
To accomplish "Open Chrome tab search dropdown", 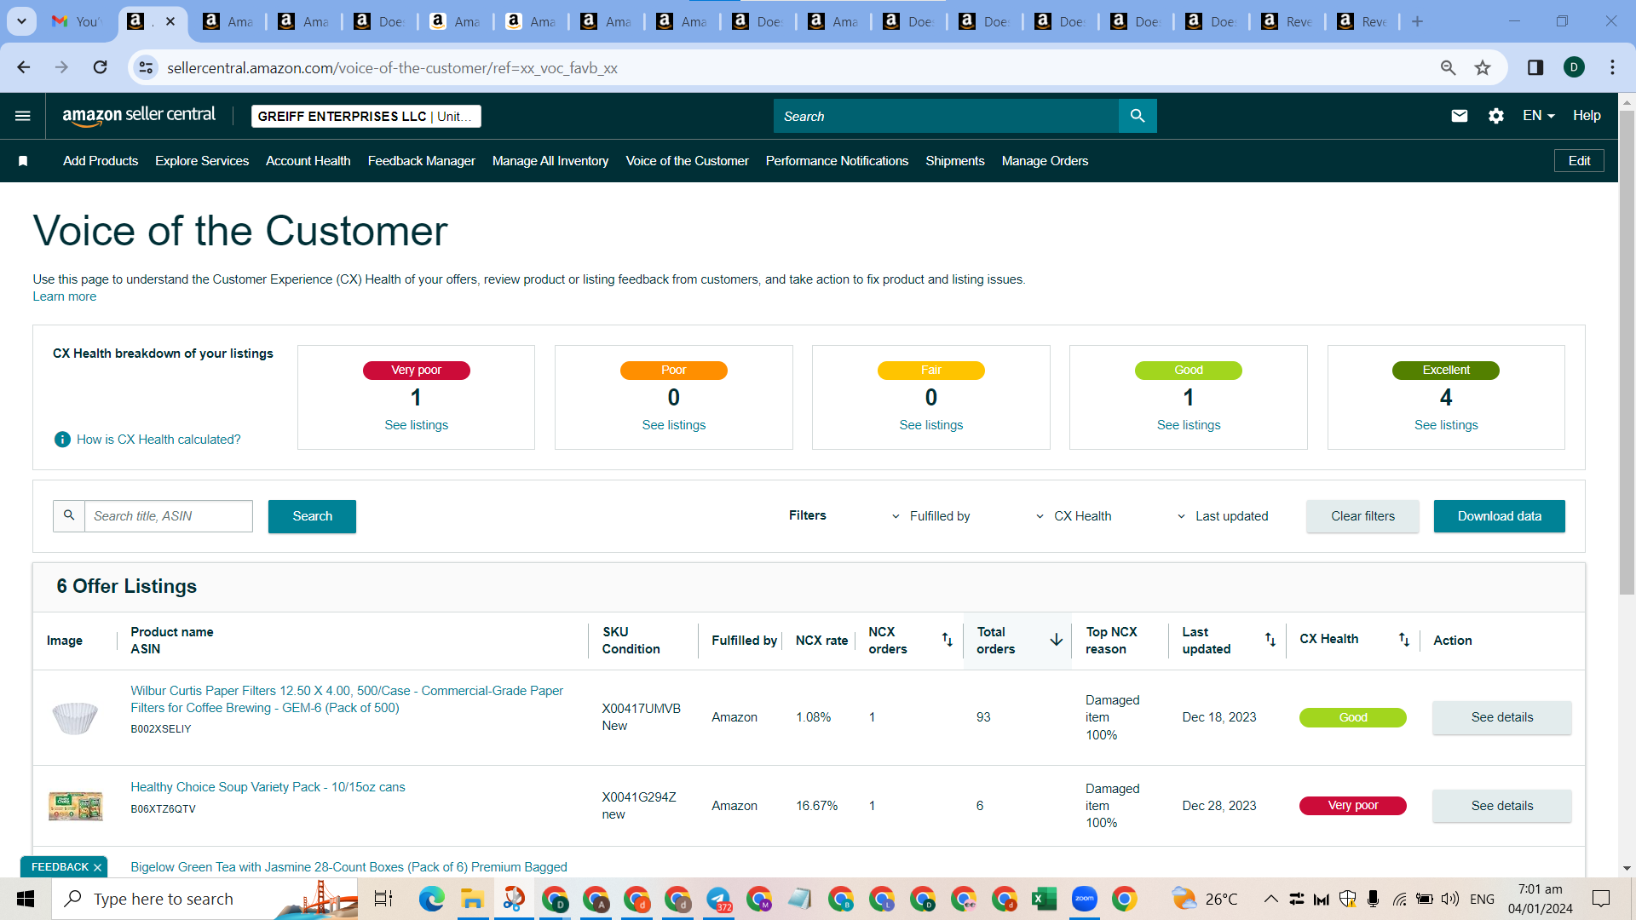I will (21, 21).
